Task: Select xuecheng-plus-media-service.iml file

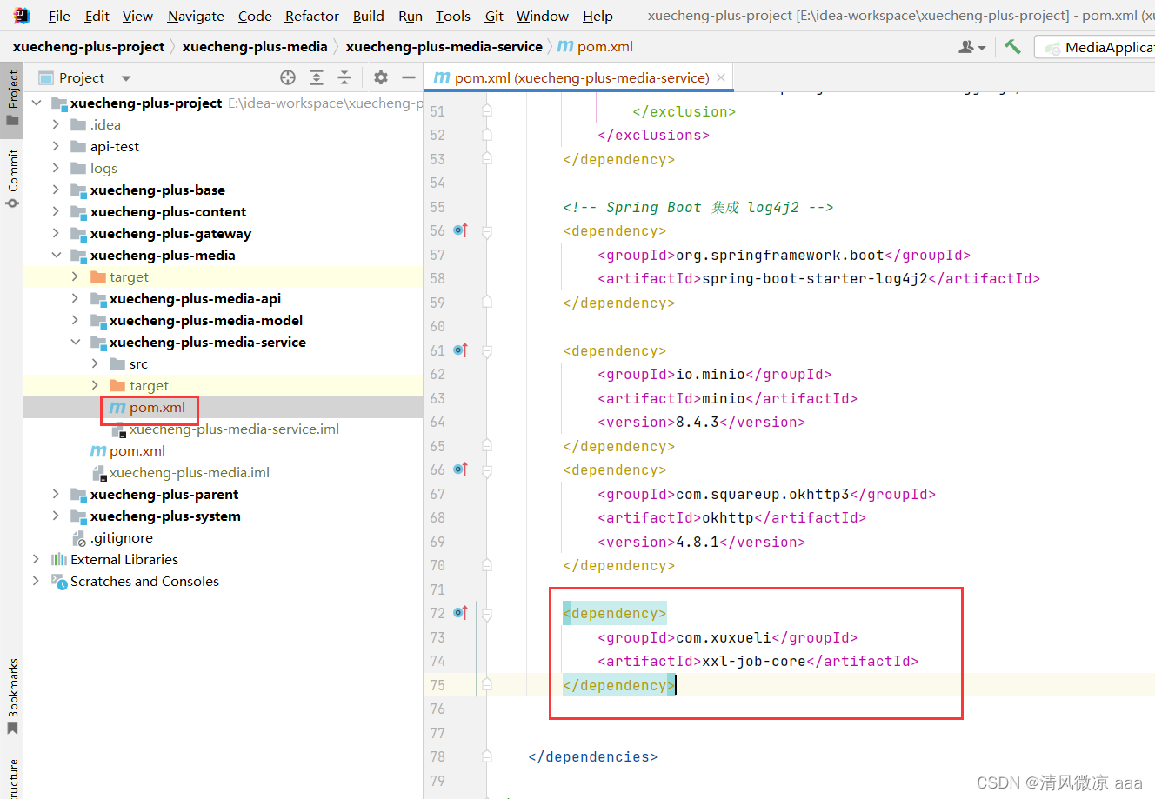Action: [234, 429]
